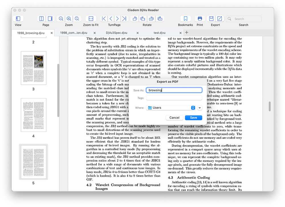Click the second Rotate icon

coord(143,19)
